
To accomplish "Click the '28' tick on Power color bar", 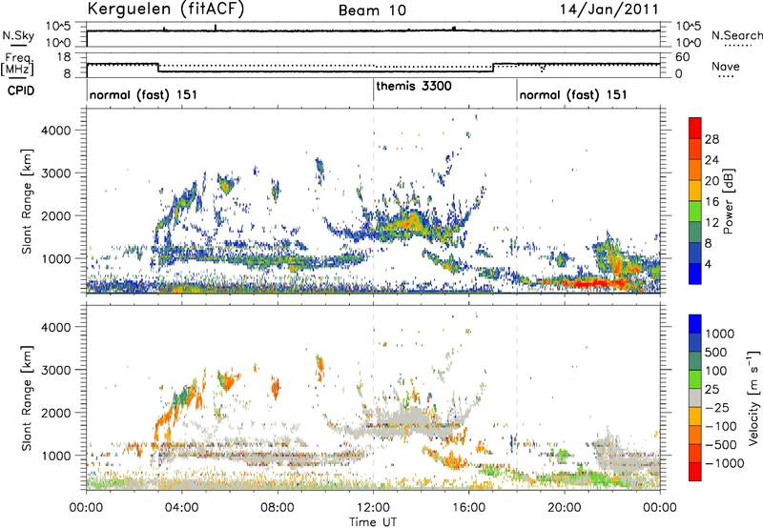I will click(x=711, y=139).
